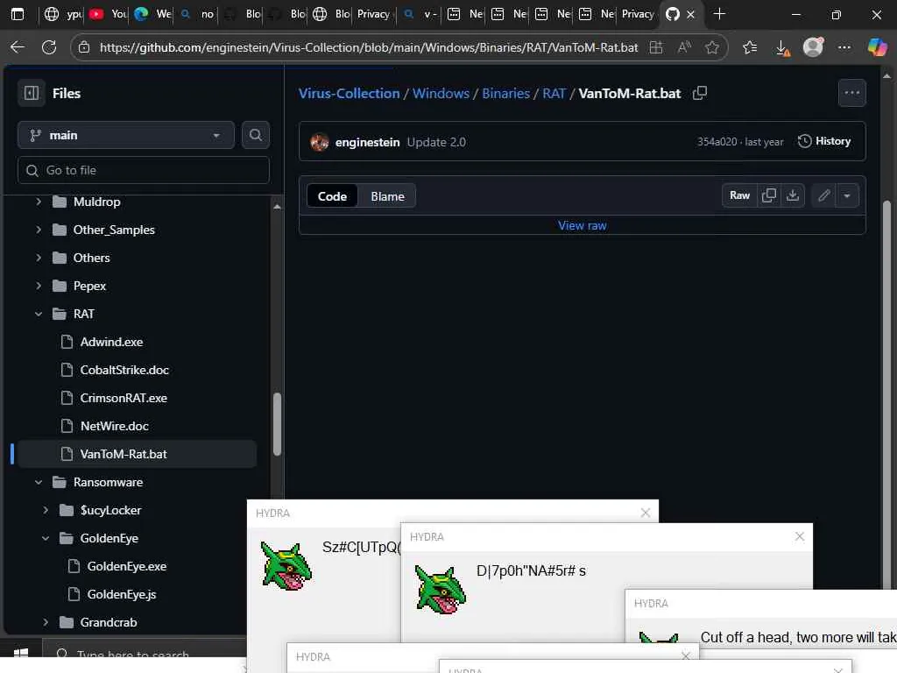Switch to Blame view tab

(x=387, y=196)
